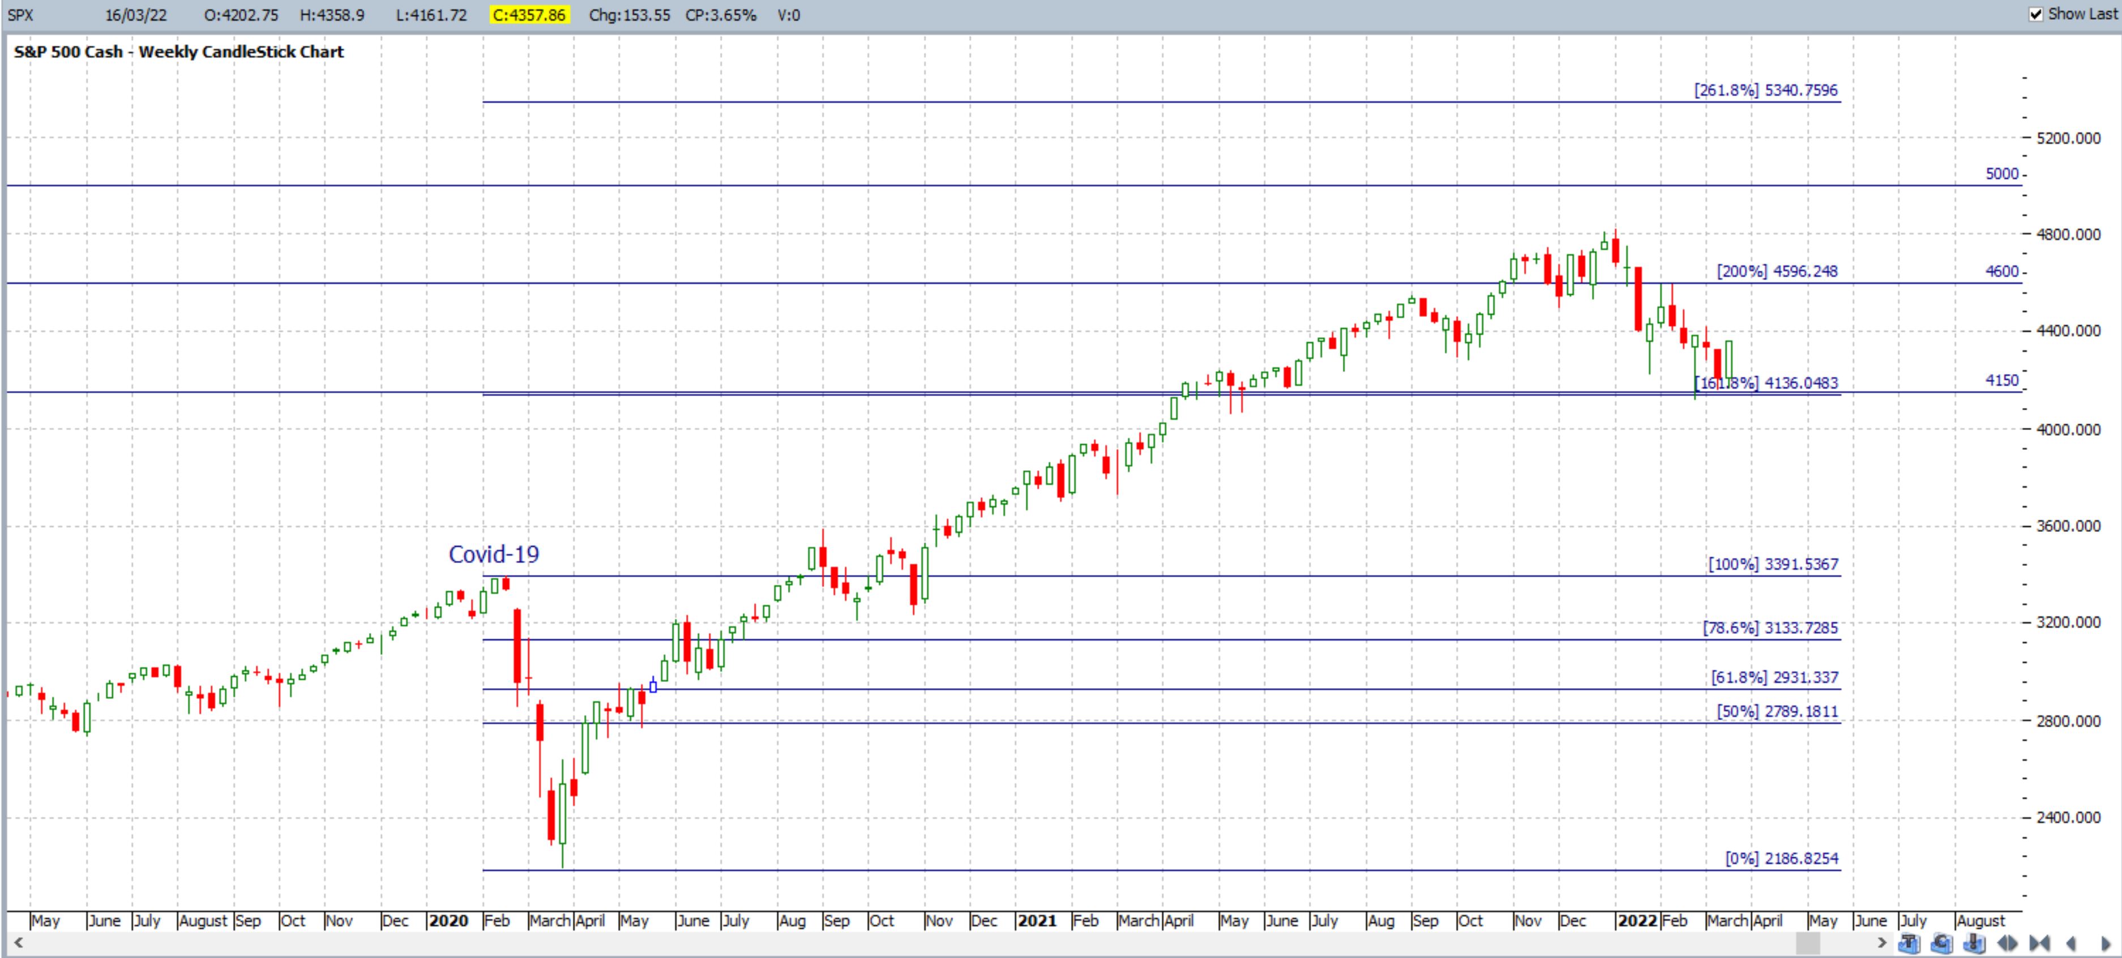Viewport: 2122px width, 958px height.
Task: Click the 4000.000 price axis label
Action: 2068,429
